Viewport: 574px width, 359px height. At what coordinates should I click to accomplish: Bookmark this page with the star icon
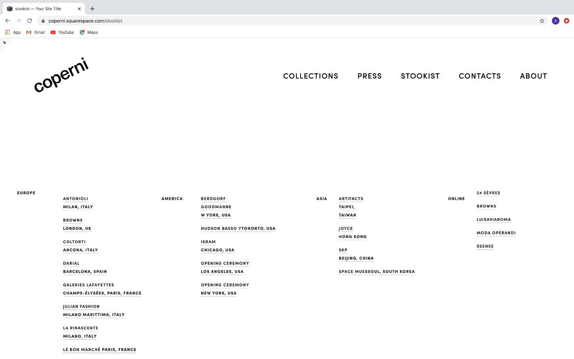point(542,21)
